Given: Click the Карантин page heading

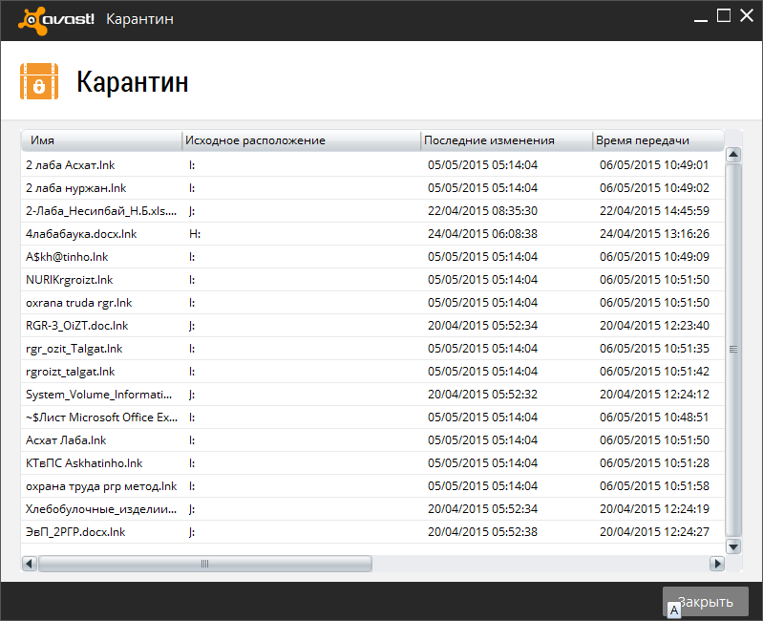Looking at the screenshot, I should point(133,82).
